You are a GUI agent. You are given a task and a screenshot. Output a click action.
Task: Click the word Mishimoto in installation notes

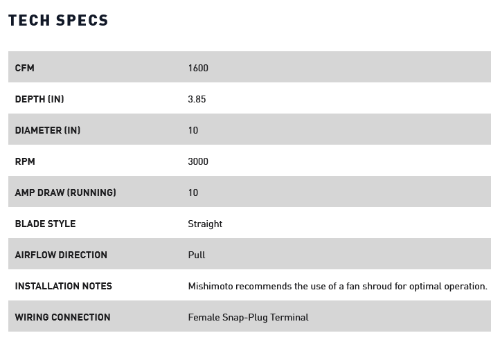[212, 286]
